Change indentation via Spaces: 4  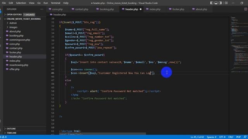tap(211, 137)
